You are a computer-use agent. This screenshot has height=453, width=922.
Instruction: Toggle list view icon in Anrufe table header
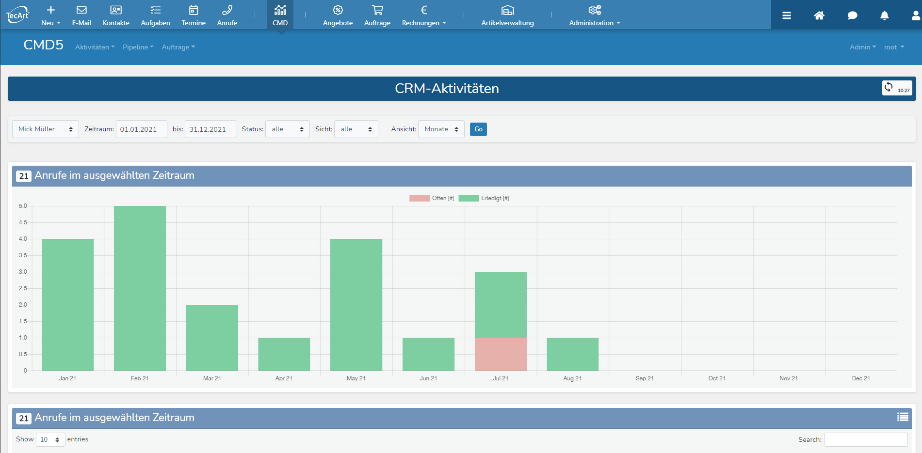click(903, 417)
